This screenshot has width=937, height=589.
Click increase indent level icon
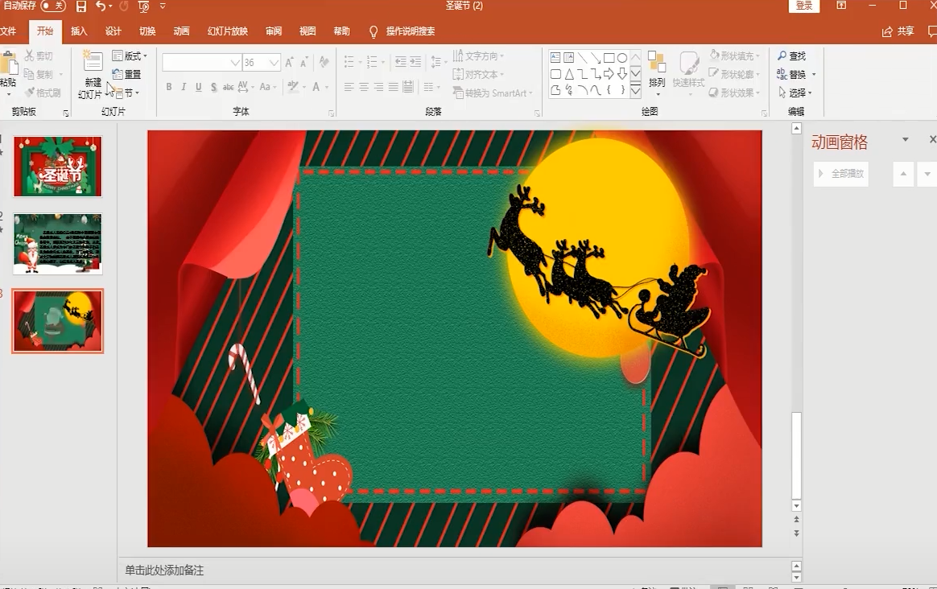point(415,61)
